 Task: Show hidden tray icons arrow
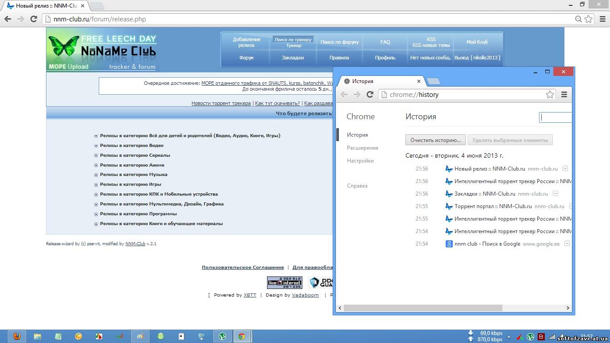pos(508,337)
